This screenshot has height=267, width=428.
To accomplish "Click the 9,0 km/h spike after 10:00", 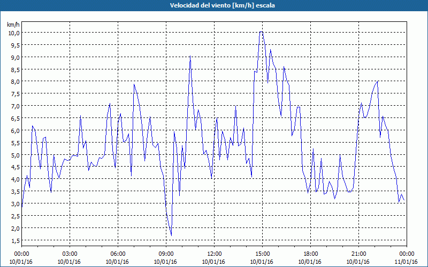I will [190, 56].
